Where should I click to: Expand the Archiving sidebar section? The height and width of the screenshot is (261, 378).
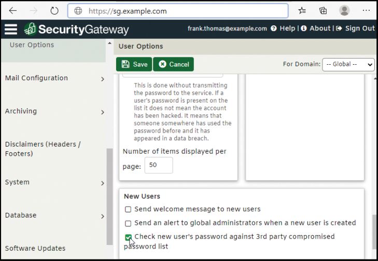tap(55, 111)
